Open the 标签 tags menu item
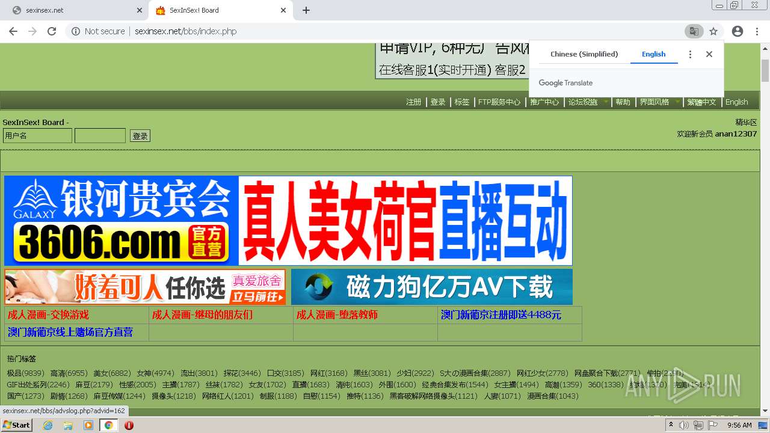The image size is (770, 433). point(462,102)
